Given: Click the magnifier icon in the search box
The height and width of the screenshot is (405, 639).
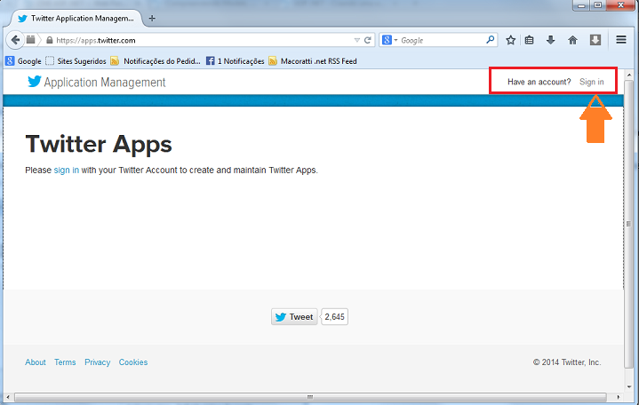Looking at the screenshot, I should (491, 39).
